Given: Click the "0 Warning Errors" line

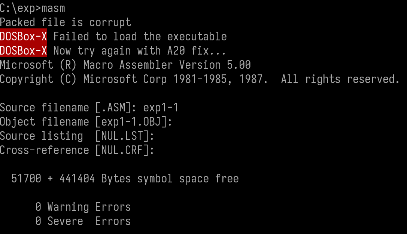Looking at the screenshot, I should 83,207.
